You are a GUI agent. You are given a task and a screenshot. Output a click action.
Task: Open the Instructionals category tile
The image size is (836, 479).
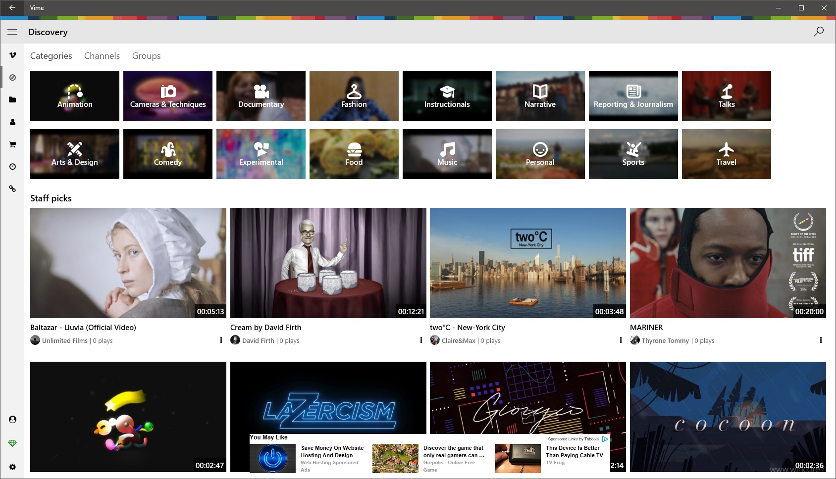point(447,96)
